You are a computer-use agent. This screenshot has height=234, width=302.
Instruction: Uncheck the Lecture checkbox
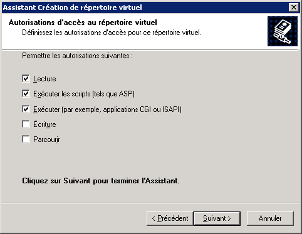coord(26,79)
